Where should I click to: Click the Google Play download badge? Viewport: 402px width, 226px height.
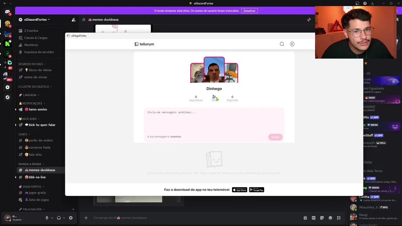(257, 190)
